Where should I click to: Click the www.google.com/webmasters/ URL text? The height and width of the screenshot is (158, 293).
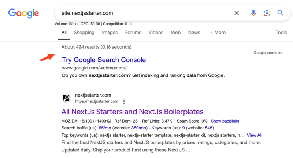(94, 68)
